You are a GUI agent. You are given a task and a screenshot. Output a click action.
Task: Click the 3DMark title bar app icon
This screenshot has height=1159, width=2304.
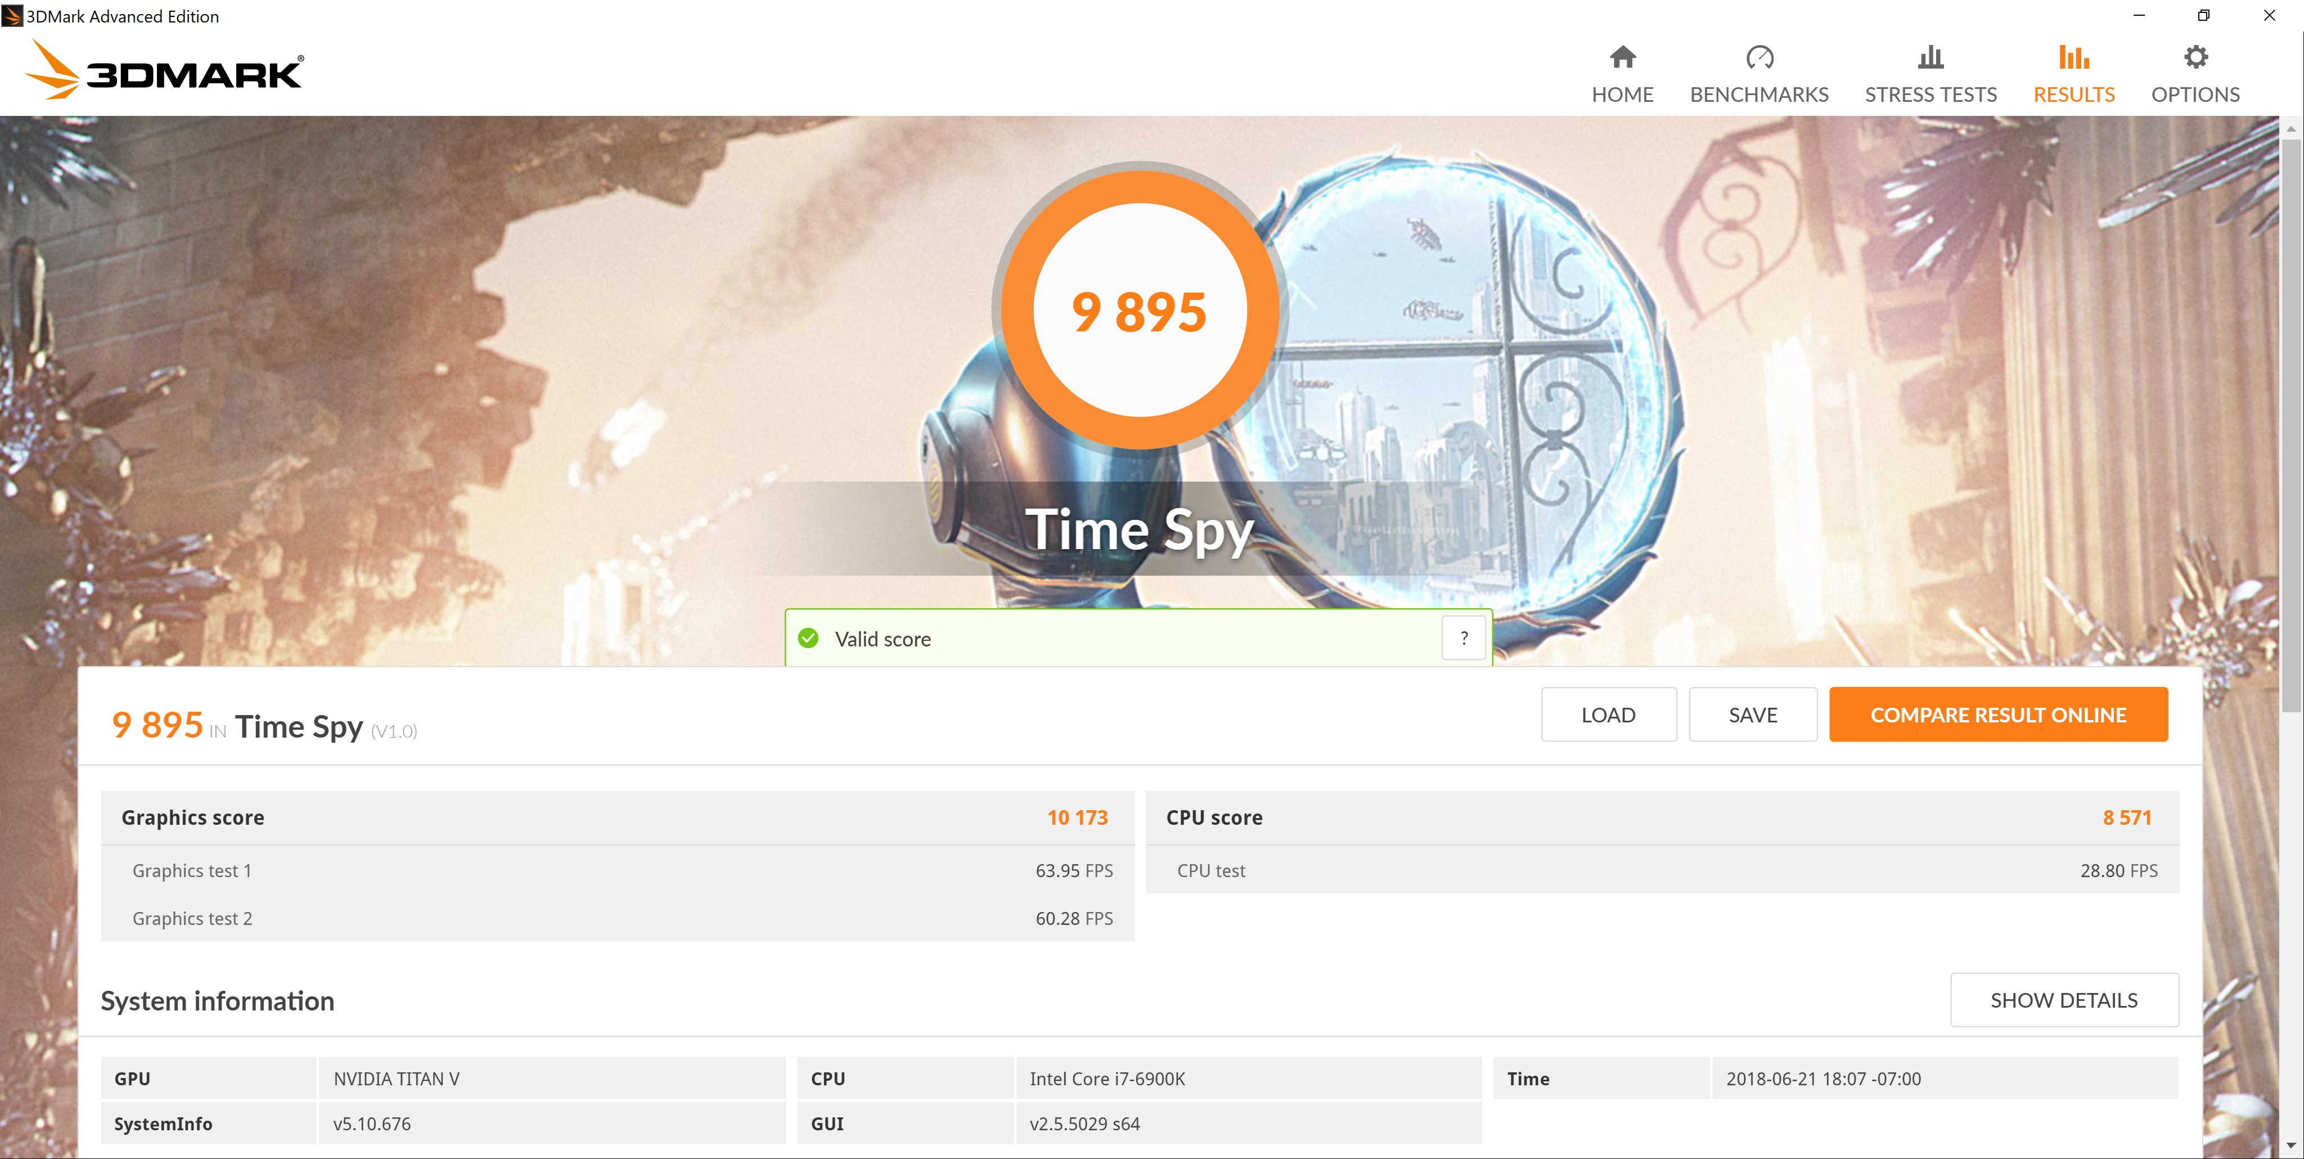tap(12, 15)
